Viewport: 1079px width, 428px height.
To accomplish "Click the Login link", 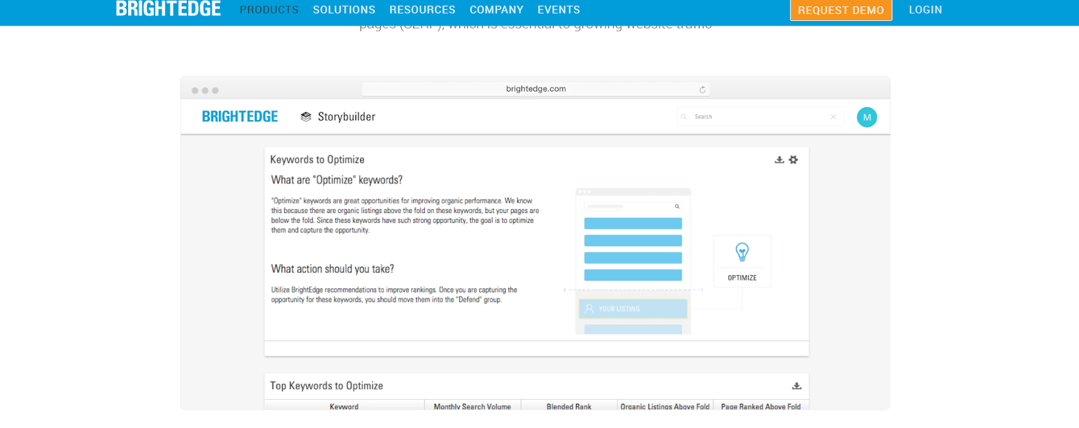I will (x=925, y=10).
